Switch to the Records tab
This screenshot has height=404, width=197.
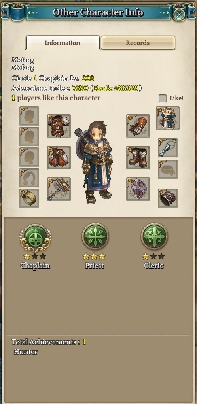point(138,43)
